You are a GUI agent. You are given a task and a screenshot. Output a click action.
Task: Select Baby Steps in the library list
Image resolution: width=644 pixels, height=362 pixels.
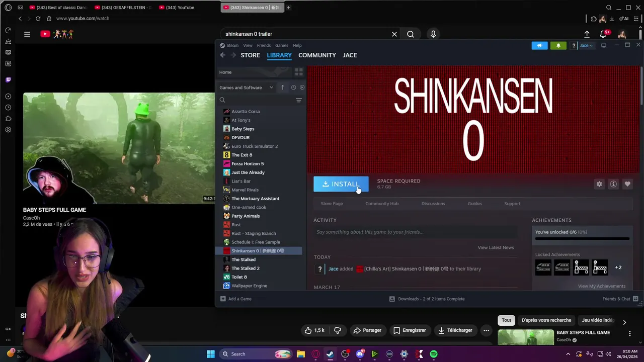coord(243,129)
